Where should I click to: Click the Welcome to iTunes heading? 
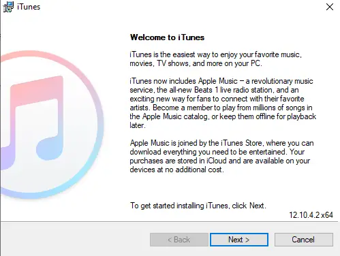167,37
